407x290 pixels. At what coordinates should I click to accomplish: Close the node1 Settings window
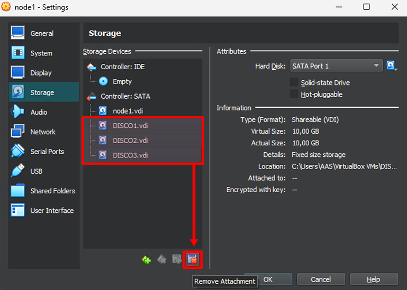pyautogui.click(x=394, y=7)
